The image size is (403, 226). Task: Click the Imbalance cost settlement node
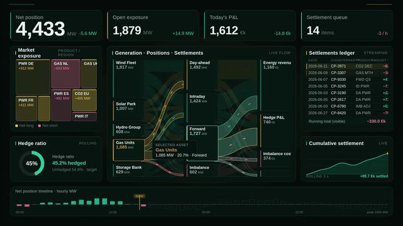276,159
